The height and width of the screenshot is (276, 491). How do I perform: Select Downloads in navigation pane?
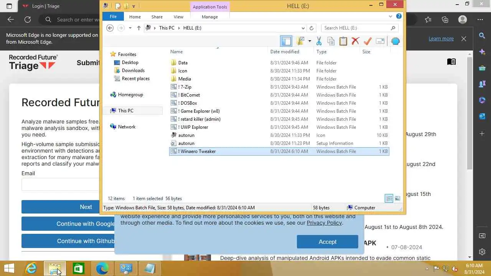point(133,71)
